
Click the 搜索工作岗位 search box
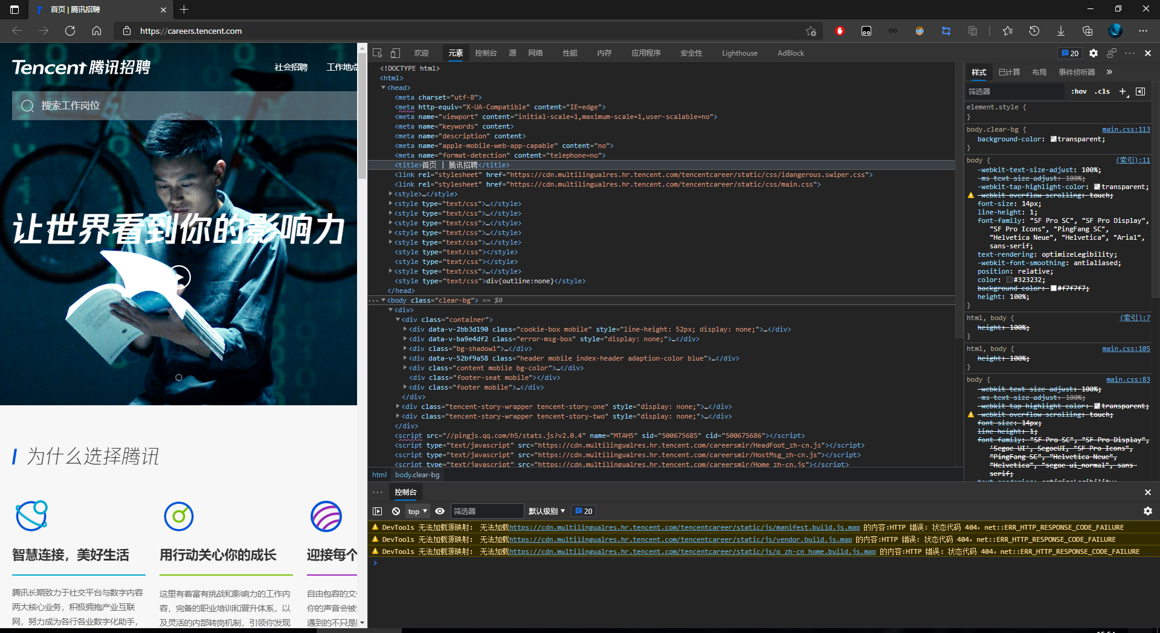tap(184, 106)
